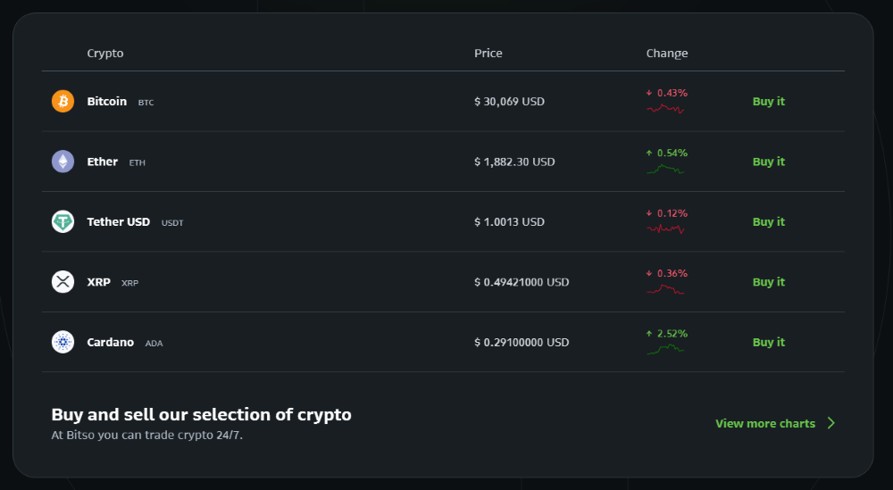Click the Change column header

[667, 54]
